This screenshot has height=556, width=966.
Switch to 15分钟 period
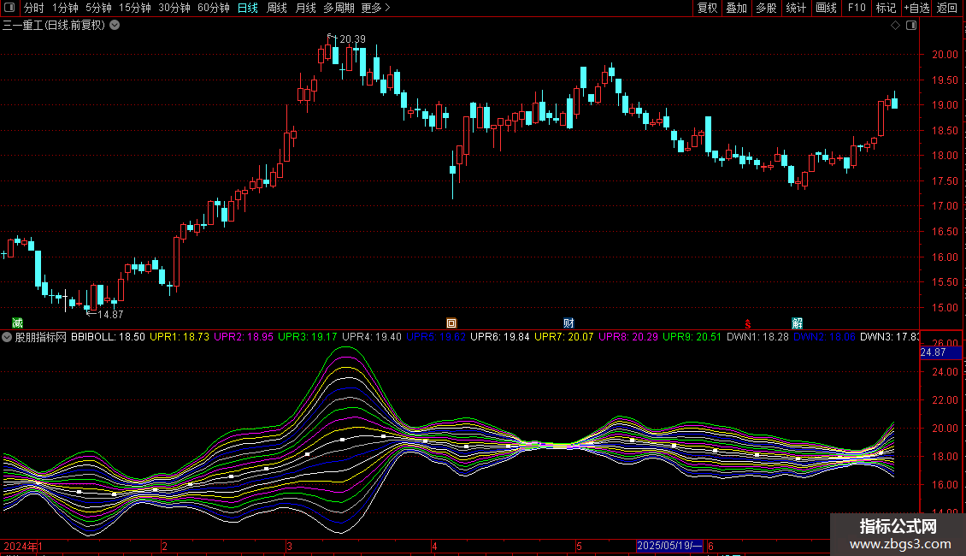pos(135,8)
